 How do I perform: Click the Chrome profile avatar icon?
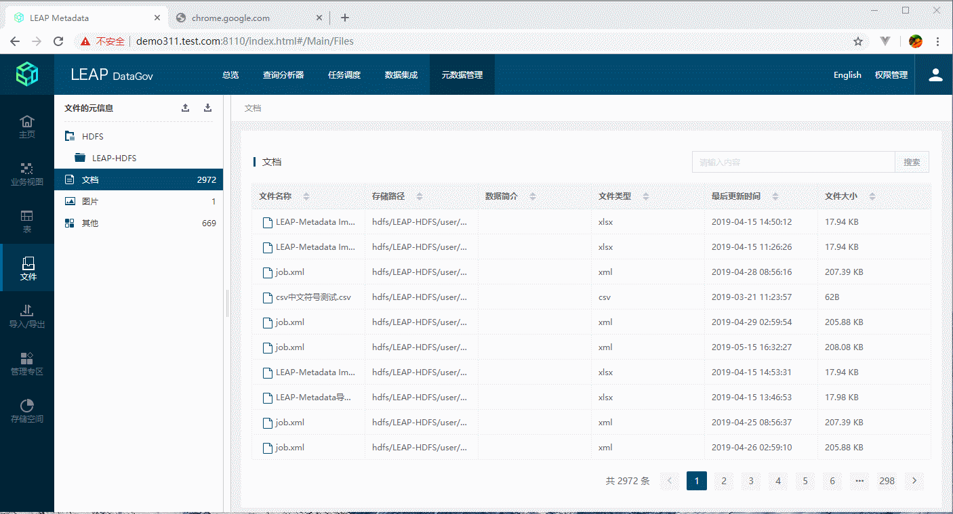(x=915, y=41)
